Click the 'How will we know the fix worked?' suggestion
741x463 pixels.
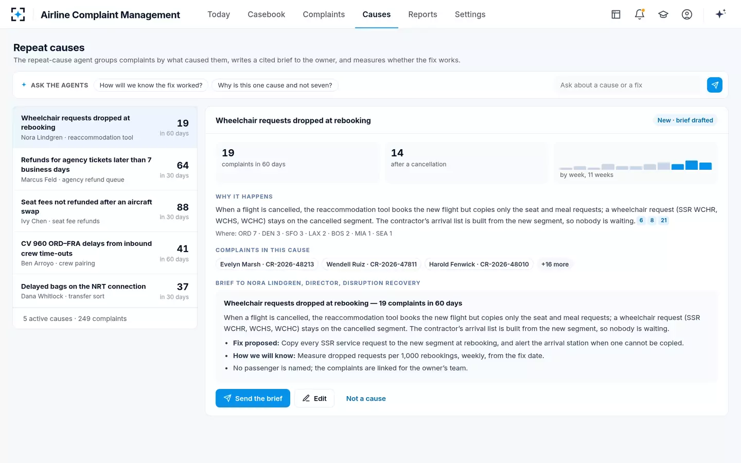tap(151, 85)
